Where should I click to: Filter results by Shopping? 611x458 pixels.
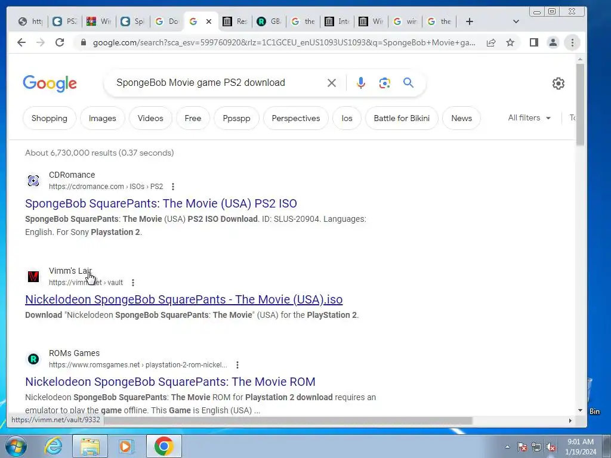click(x=50, y=118)
